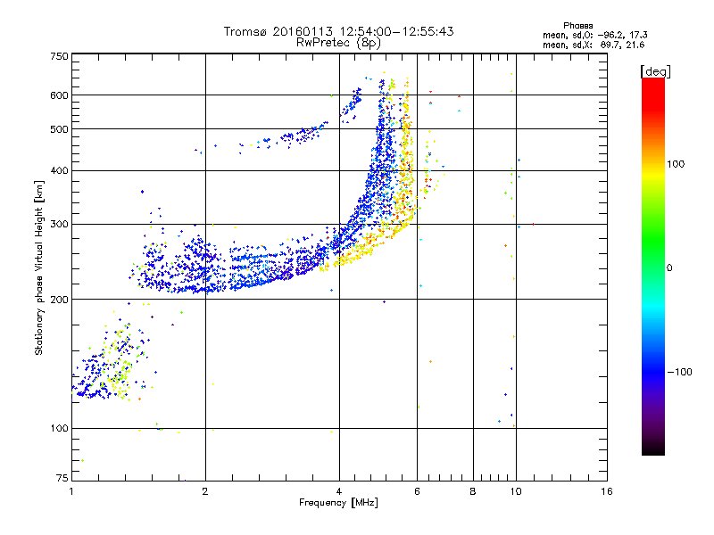
Task: Click the x-axis label '4'
Action: (x=339, y=491)
